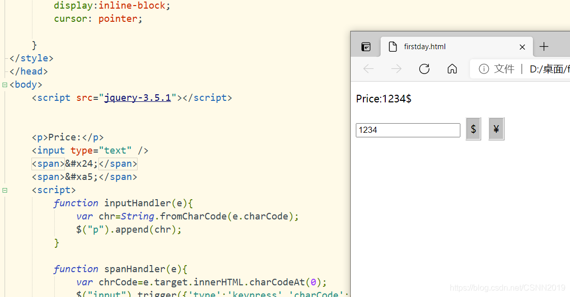This screenshot has width=570, height=297.
Task: Go forward with the browser forward arrow
Action: [396, 68]
